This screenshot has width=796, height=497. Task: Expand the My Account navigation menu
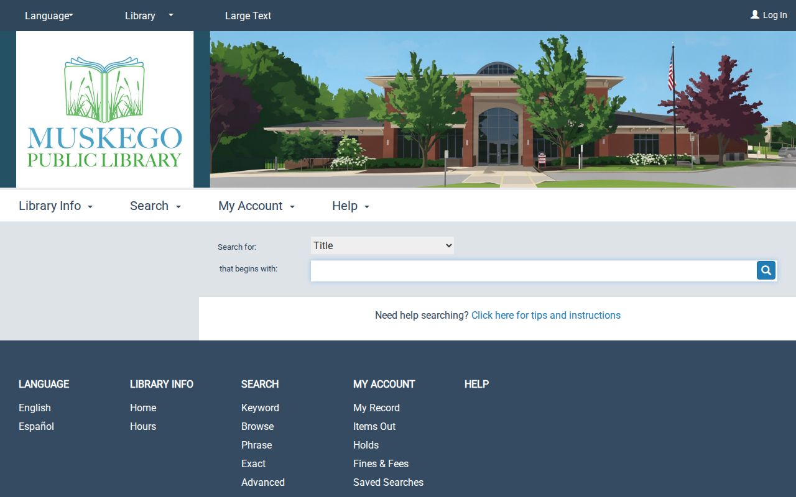coord(257,206)
